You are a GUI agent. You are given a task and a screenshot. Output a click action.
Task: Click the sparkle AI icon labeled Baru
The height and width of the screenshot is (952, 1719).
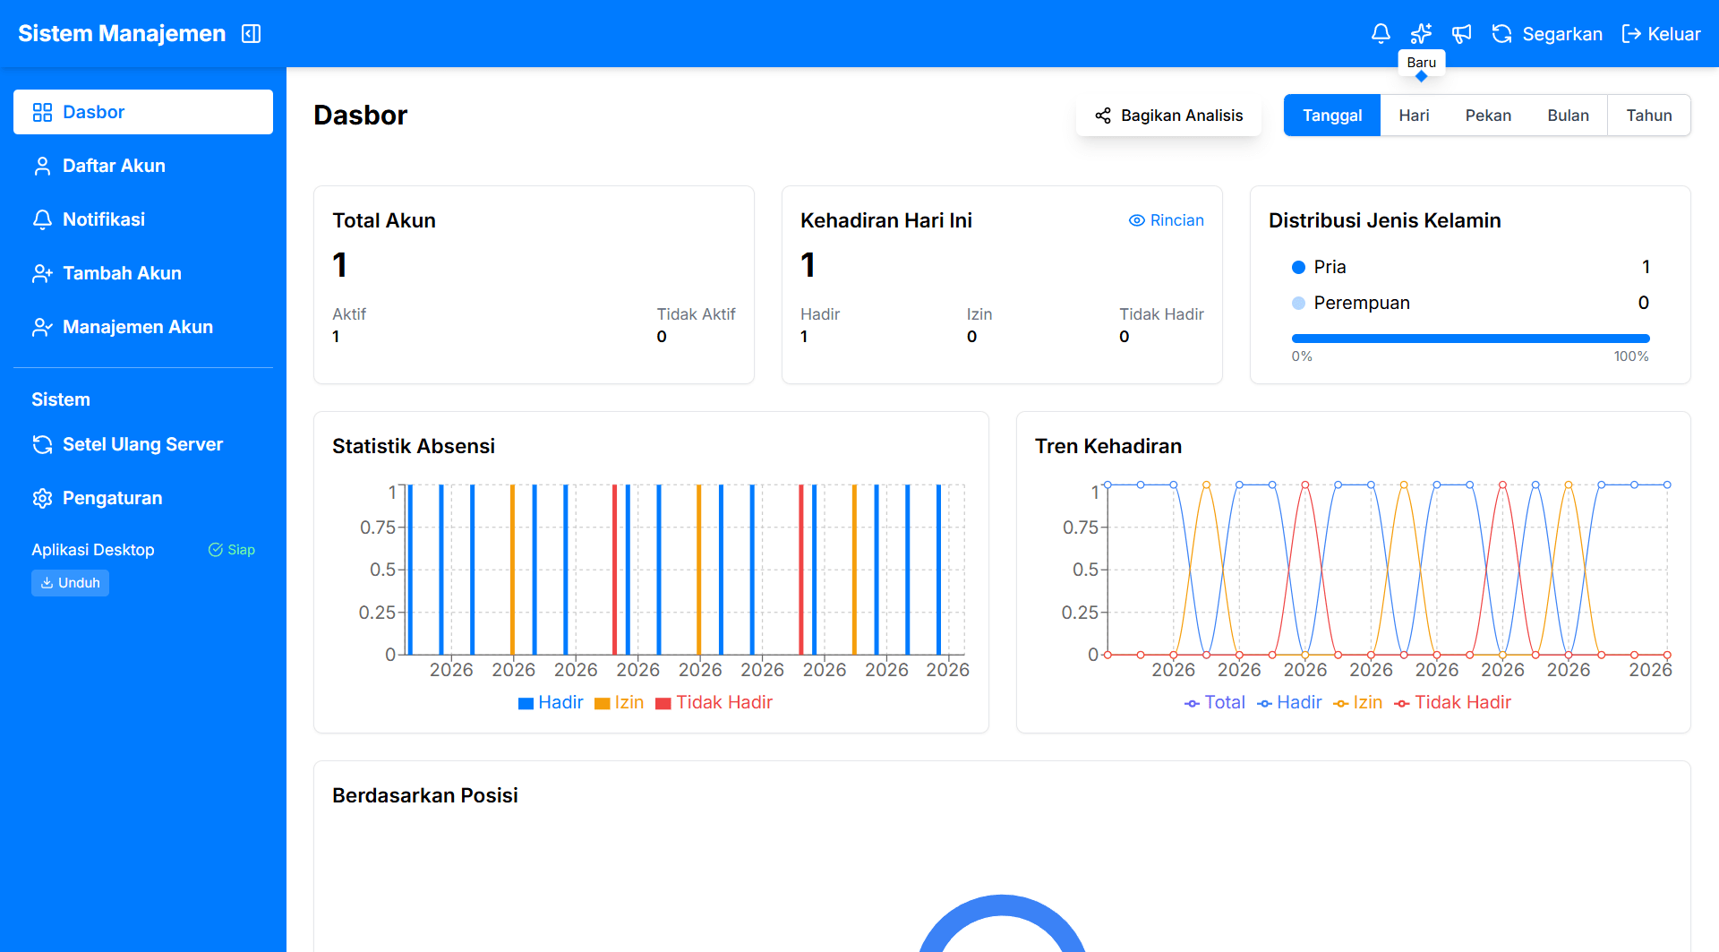(x=1421, y=33)
